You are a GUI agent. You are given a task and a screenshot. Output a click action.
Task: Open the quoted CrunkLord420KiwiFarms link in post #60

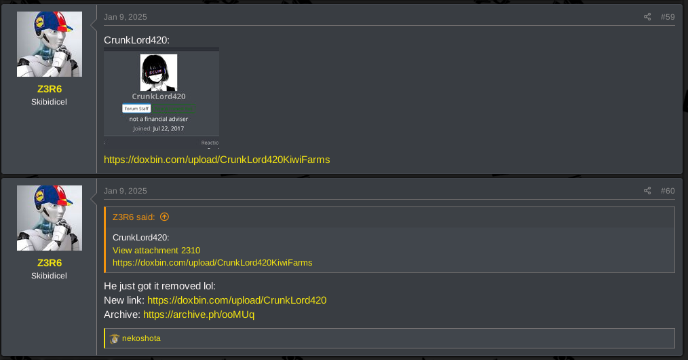[212, 263]
